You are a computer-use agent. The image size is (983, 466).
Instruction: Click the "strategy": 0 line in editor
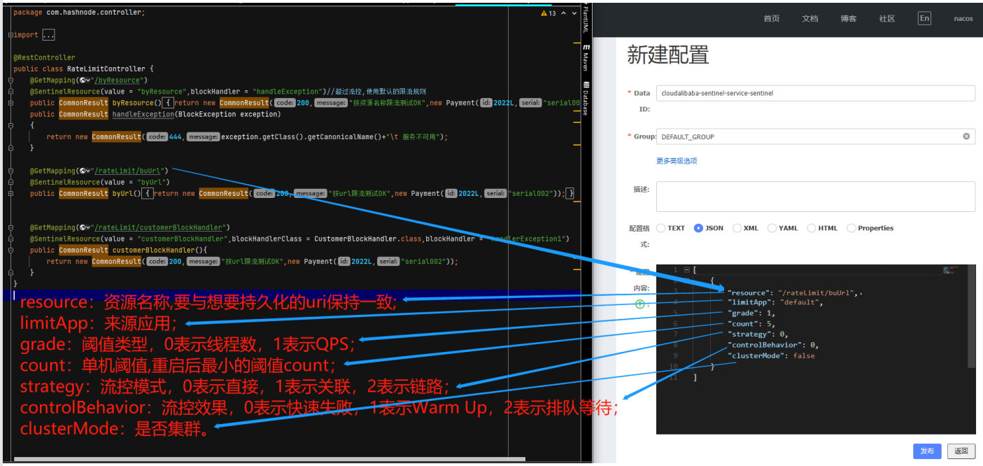pos(758,334)
